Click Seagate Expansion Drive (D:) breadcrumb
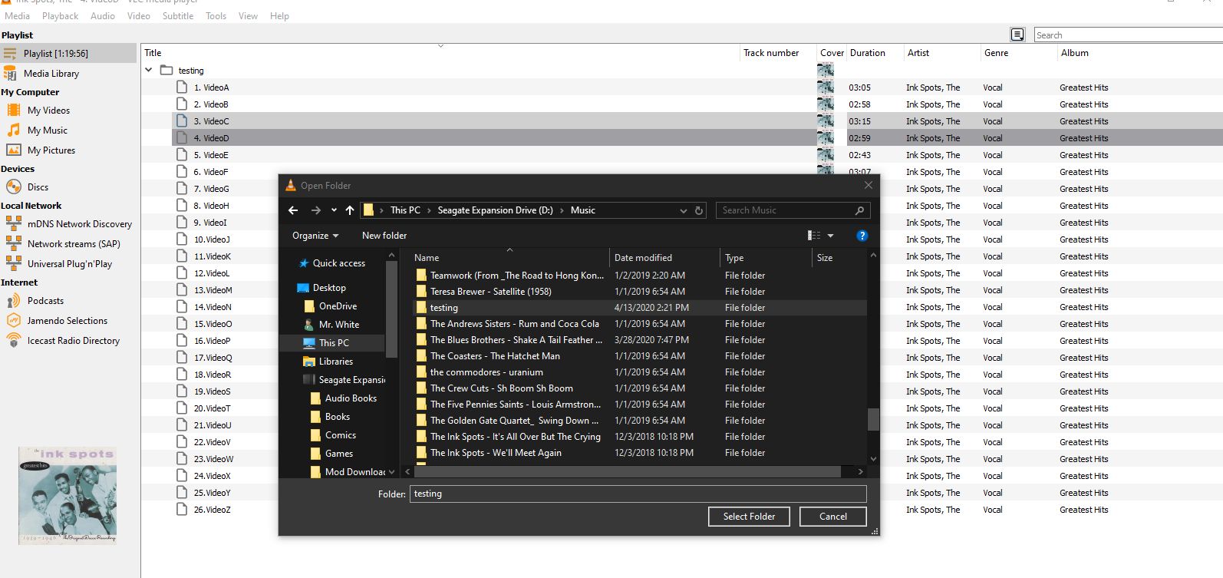1223x578 pixels. 495,210
